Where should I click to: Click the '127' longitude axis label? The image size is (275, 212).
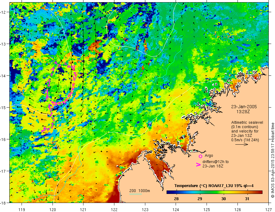click(268, 210)
